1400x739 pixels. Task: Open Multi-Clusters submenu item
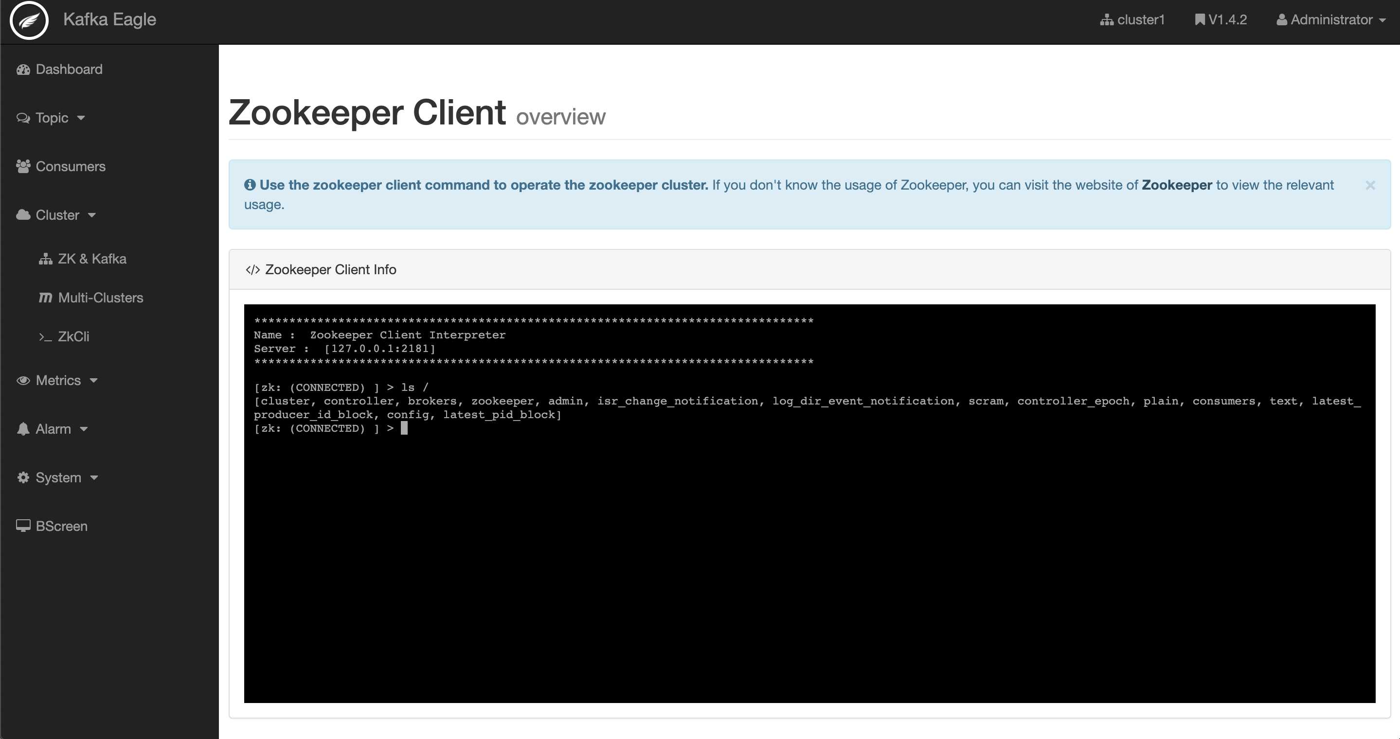101,298
